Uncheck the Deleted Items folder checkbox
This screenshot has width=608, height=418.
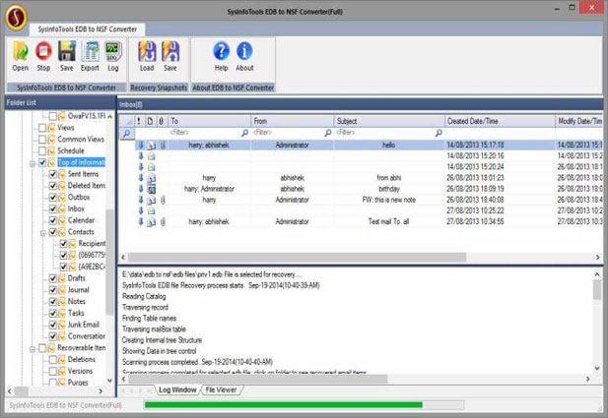(x=53, y=186)
